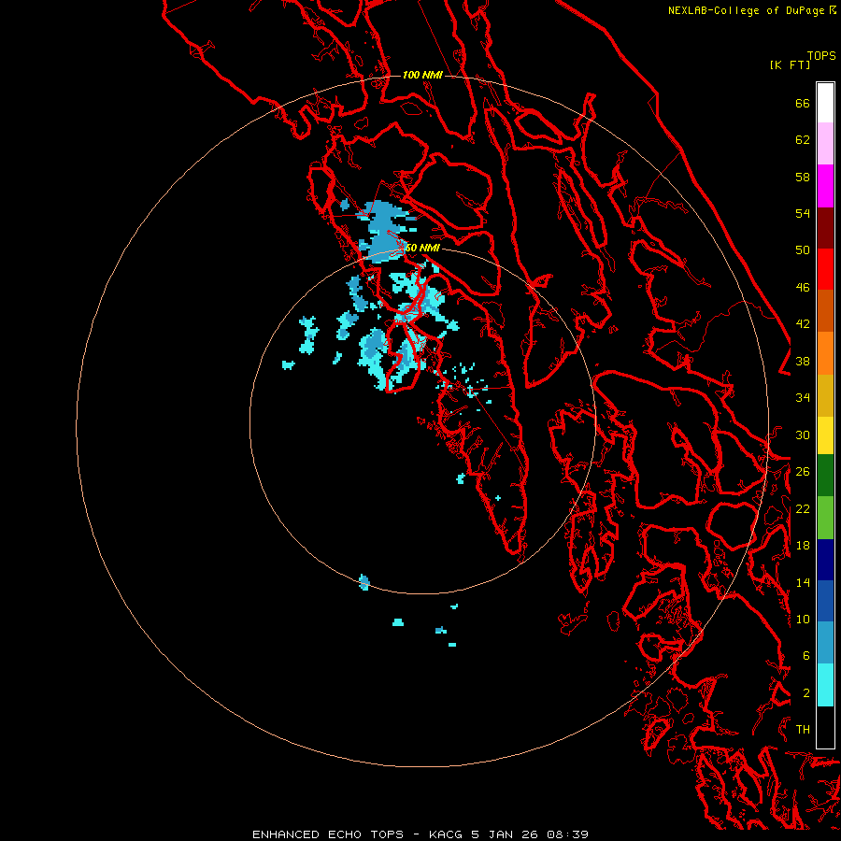Click the K FT units label
This screenshot has height=841, width=841.
tap(790, 65)
